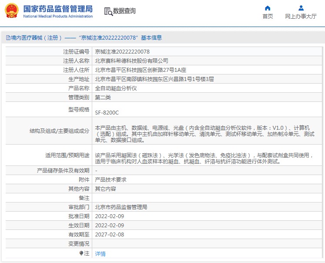Viewport: 325px width, 263px height.
Task: Click the 附件 row label
Action: pos(84,180)
